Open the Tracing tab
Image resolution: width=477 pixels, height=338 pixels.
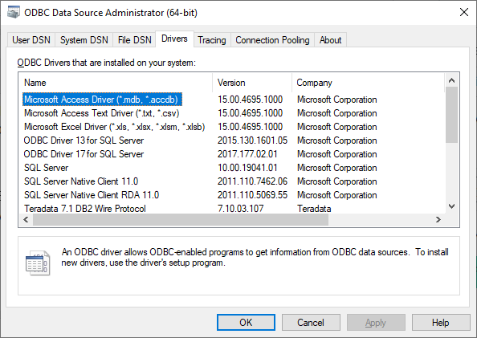pos(212,40)
